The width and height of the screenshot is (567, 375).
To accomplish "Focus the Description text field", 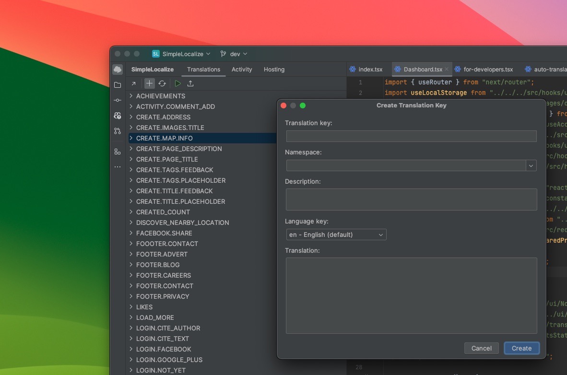I will click(x=411, y=199).
